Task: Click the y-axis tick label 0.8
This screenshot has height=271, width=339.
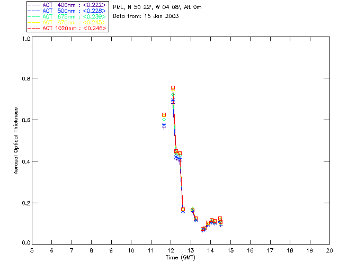Action: tap(26, 78)
